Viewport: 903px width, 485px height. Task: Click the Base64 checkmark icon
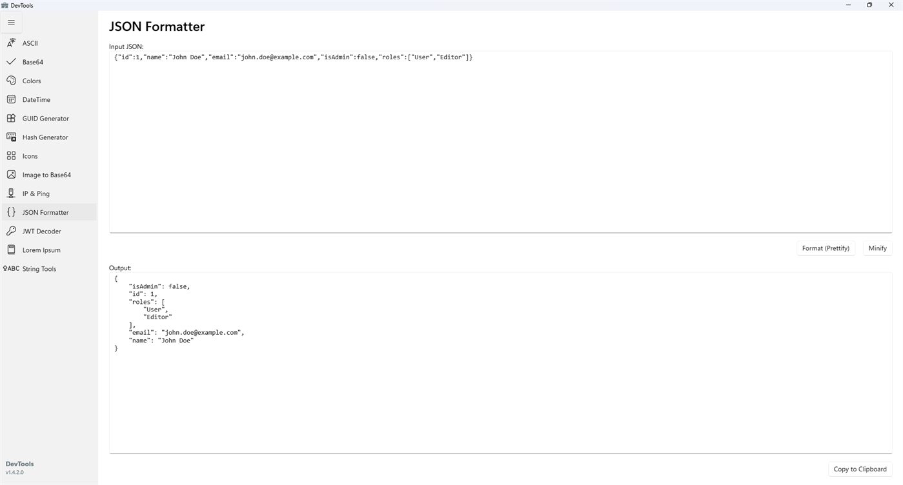11,62
